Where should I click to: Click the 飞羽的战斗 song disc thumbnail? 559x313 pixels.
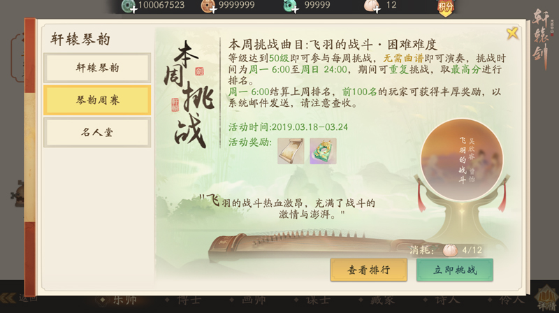462,160
